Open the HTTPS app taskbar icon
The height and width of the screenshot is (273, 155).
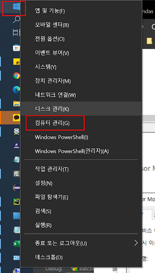pyautogui.click(x=17, y=146)
